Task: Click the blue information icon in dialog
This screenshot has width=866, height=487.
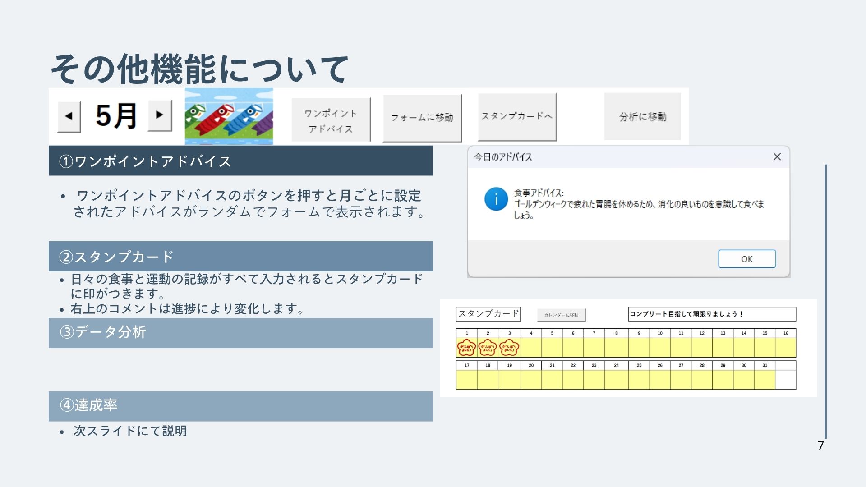Action: [496, 199]
